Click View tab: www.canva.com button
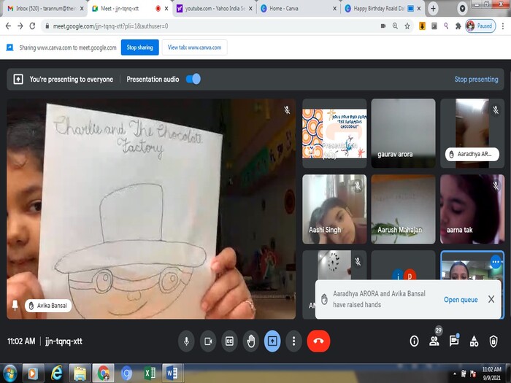 (195, 47)
